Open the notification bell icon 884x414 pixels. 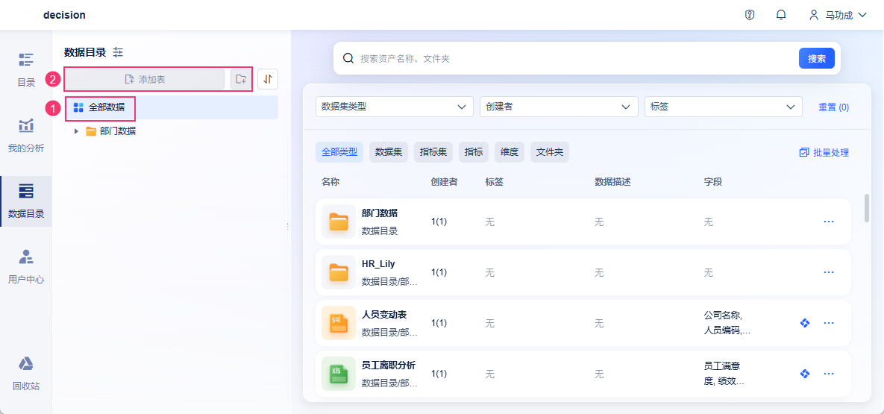(x=781, y=15)
